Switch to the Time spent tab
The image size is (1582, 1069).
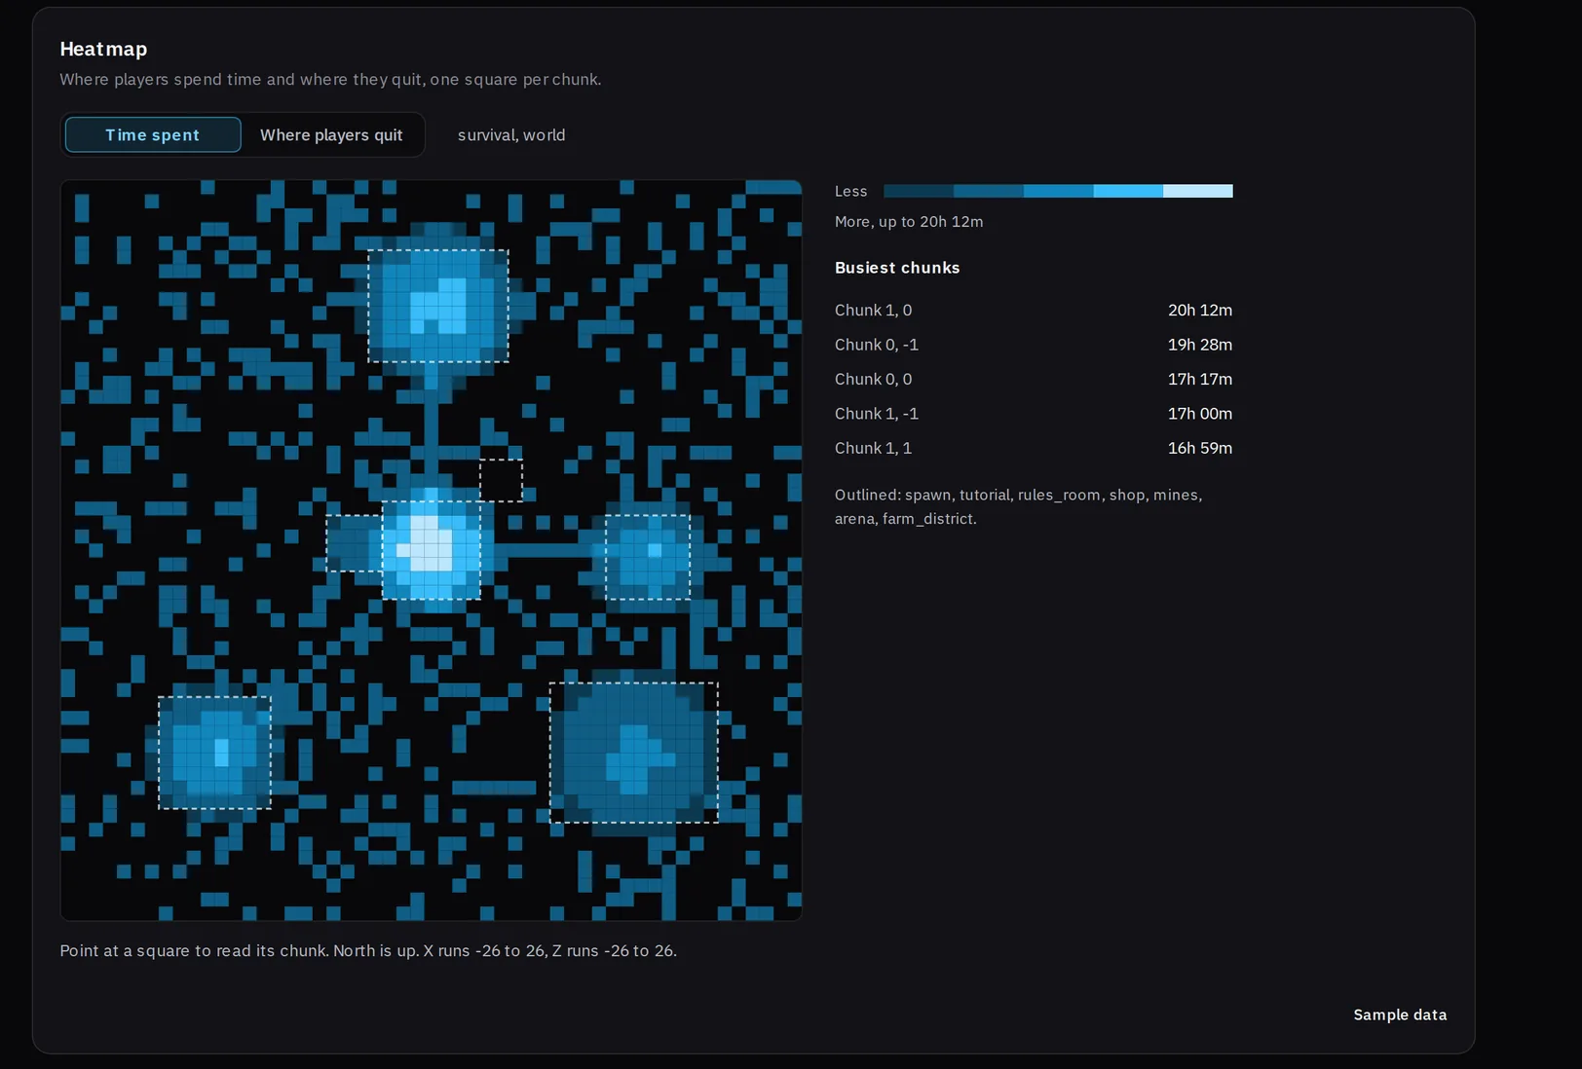[153, 134]
